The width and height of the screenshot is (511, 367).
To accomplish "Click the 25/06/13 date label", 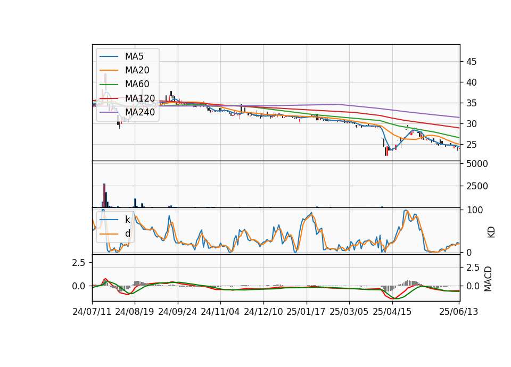I will [459, 312].
